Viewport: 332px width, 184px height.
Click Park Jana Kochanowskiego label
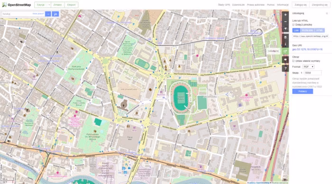click(x=77, y=68)
